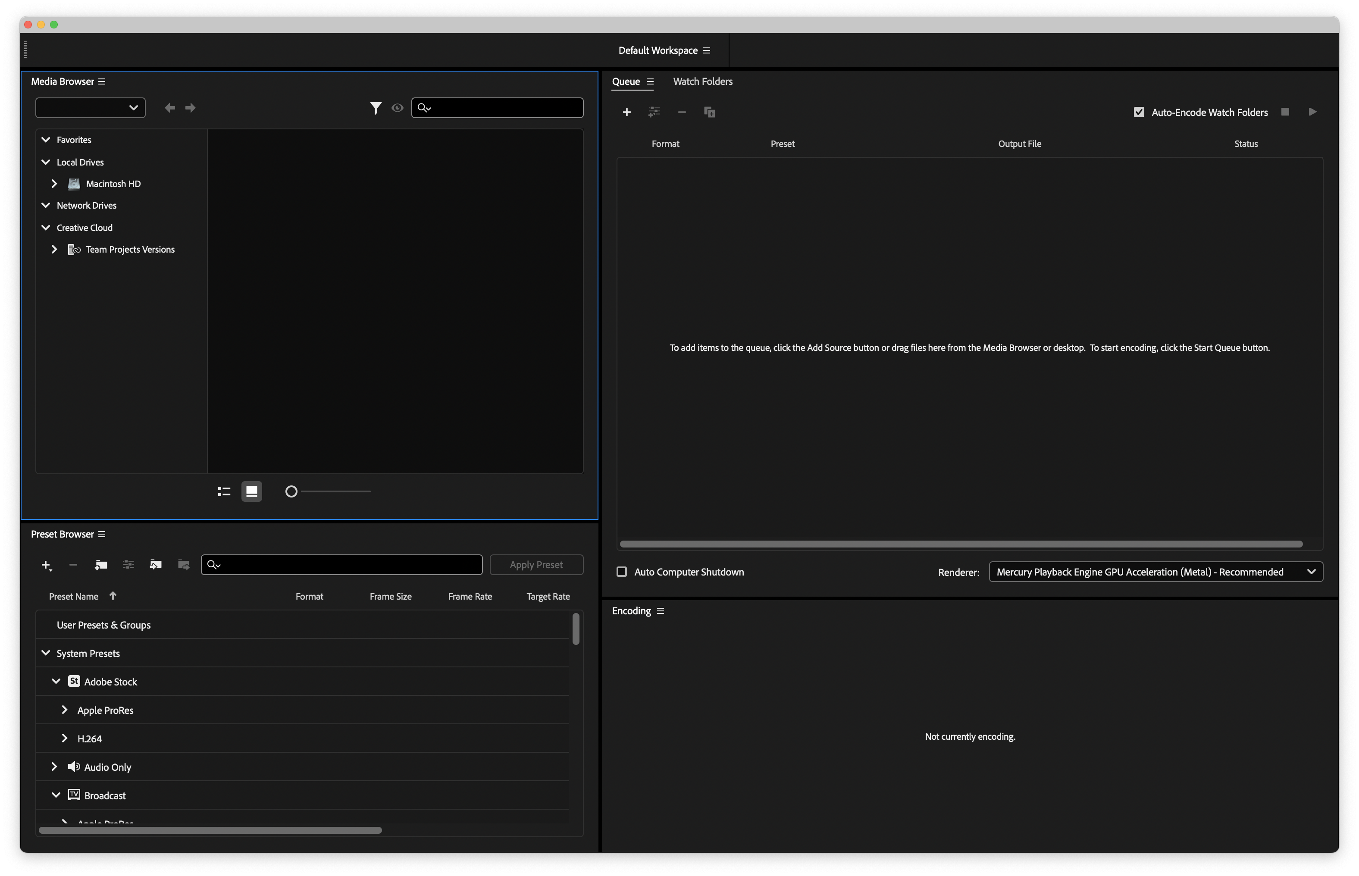Open the Encoding panel menu
Image resolution: width=1359 pixels, height=876 pixels.
pyautogui.click(x=661, y=611)
